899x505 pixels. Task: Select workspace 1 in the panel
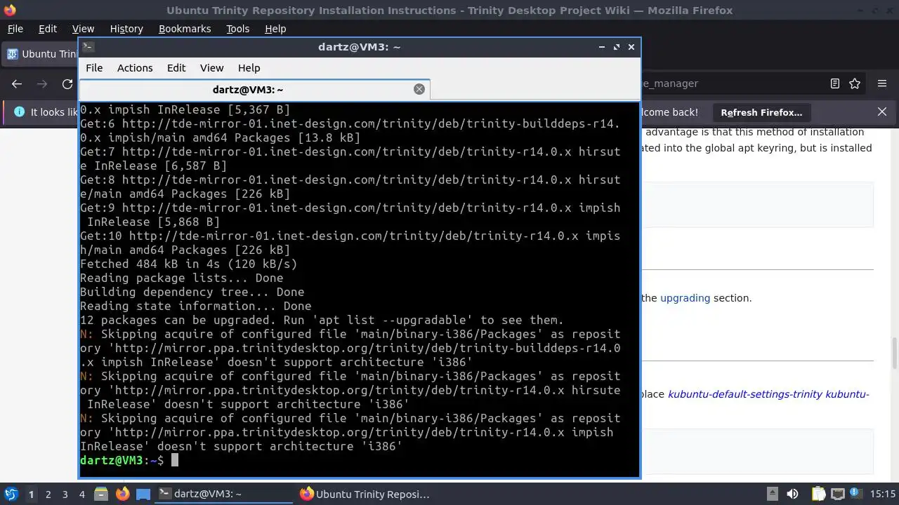31,494
